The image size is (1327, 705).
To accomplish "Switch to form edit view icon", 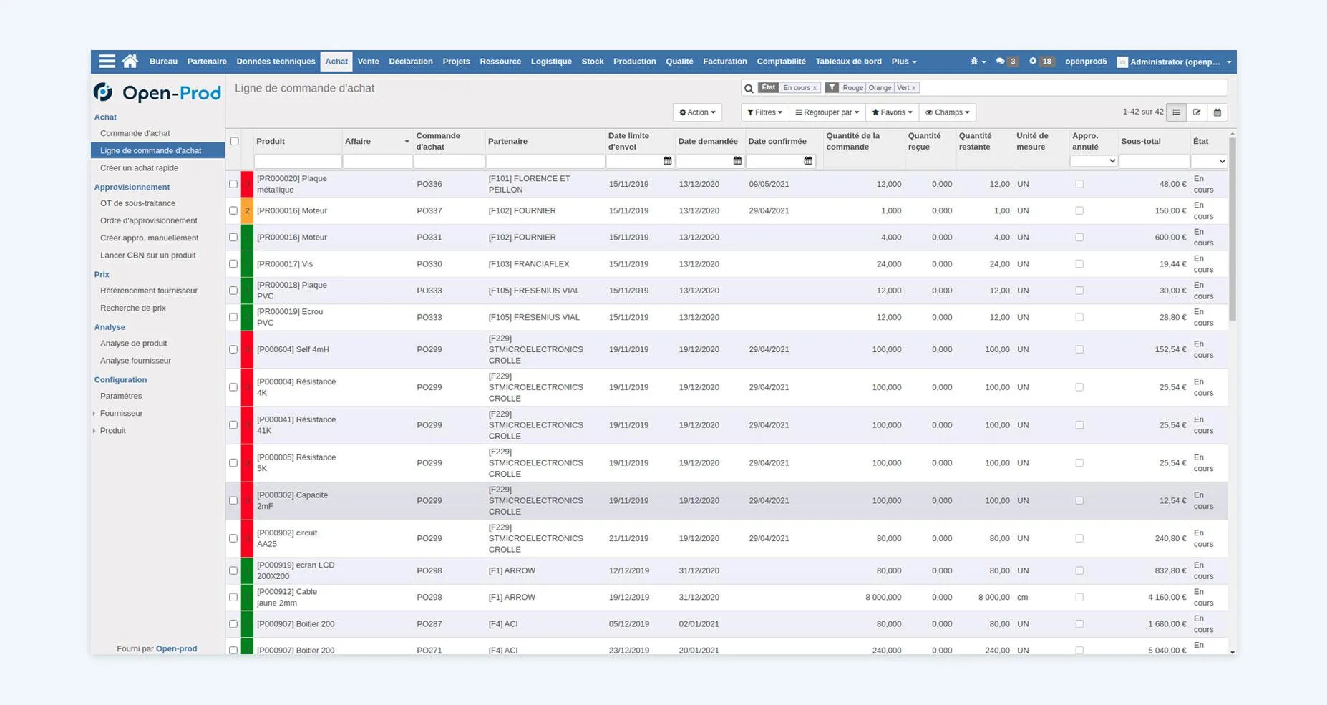I will coord(1197,112).
